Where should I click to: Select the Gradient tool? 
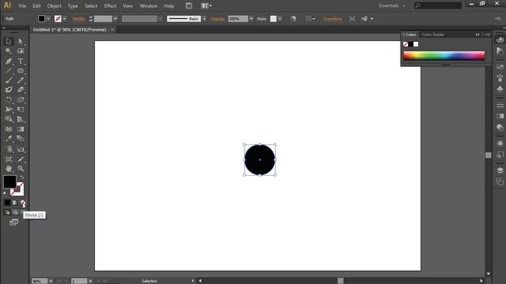tap(21, 129)
